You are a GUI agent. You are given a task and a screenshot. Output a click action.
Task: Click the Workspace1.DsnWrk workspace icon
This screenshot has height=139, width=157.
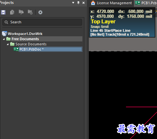pos(5,34)
